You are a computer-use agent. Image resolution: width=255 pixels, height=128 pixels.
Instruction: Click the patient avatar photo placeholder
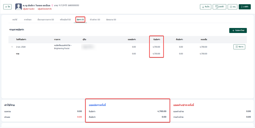[x=19, y=7]
